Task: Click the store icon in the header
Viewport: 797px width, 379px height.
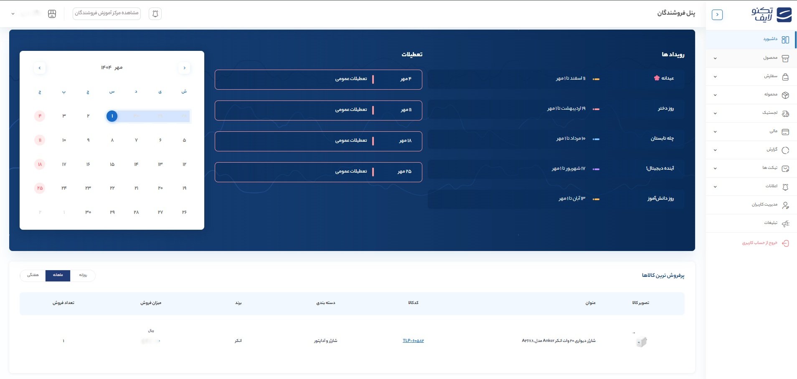Action: (52, 14)
